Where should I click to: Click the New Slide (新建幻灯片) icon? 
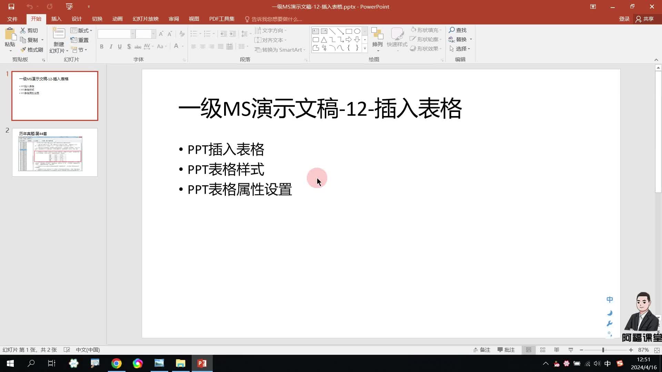pyautogui.click(x=59, y=34)
